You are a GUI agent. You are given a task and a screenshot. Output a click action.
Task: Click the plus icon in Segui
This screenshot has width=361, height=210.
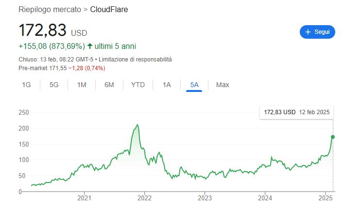pos(308,32)
